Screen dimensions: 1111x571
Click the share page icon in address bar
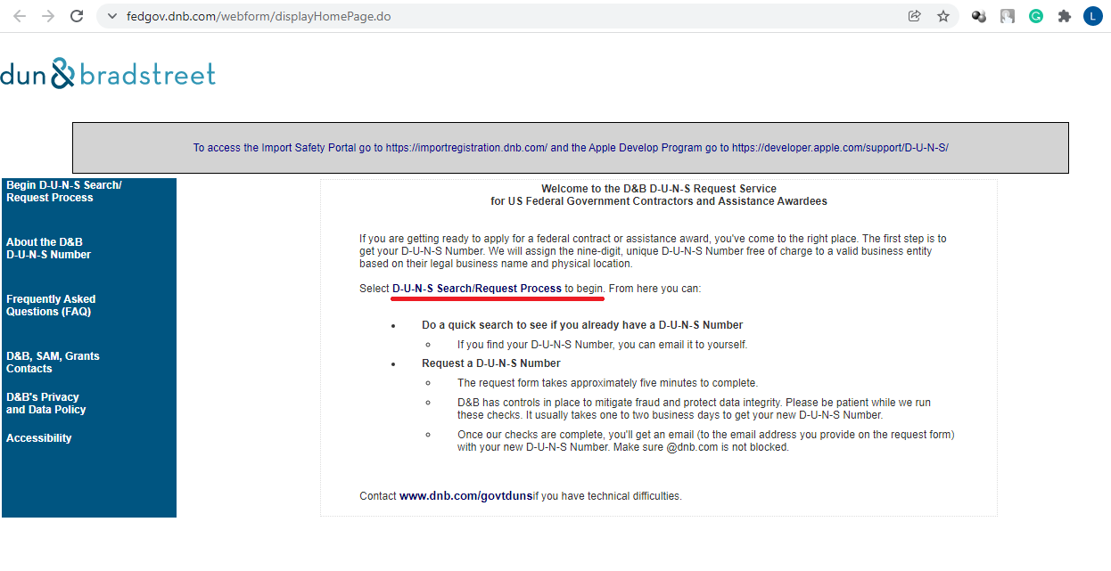pyautogui.click(x=914, y=16)
